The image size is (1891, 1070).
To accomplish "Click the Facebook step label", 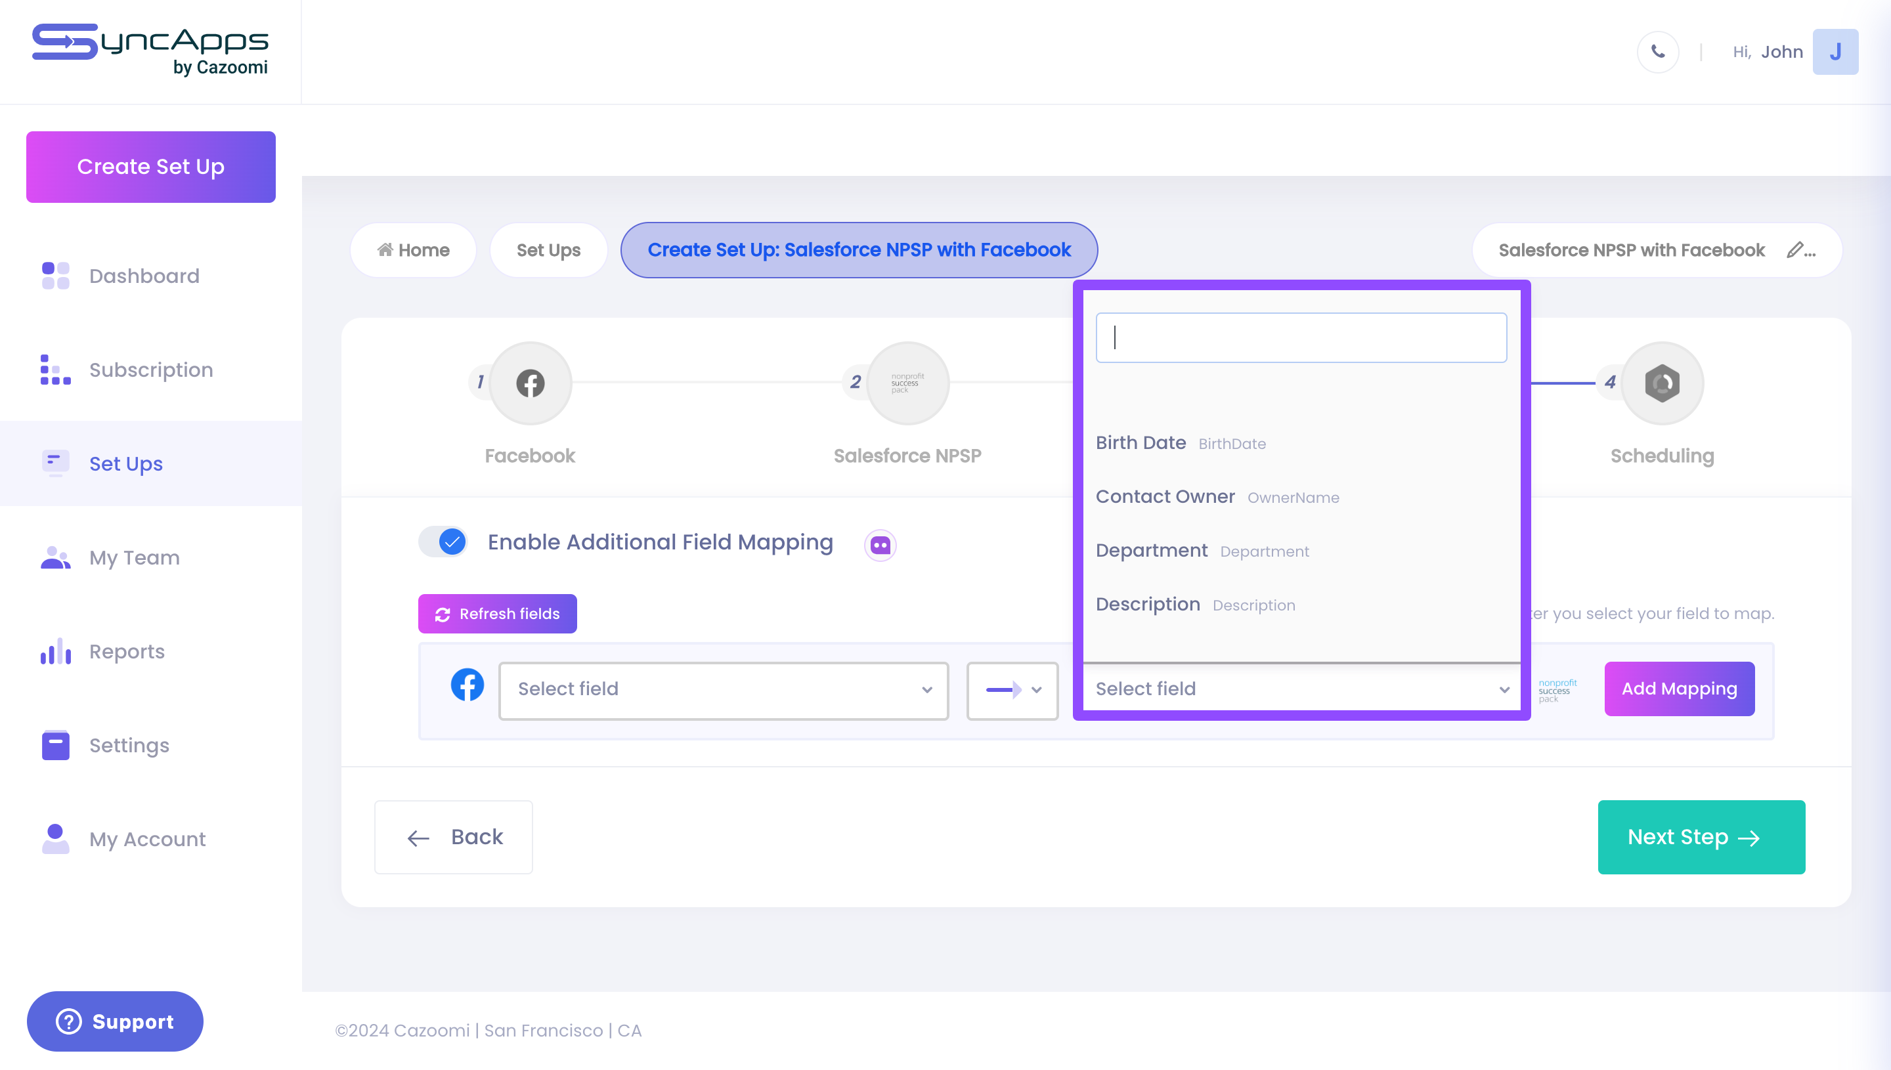I will 530,456.
